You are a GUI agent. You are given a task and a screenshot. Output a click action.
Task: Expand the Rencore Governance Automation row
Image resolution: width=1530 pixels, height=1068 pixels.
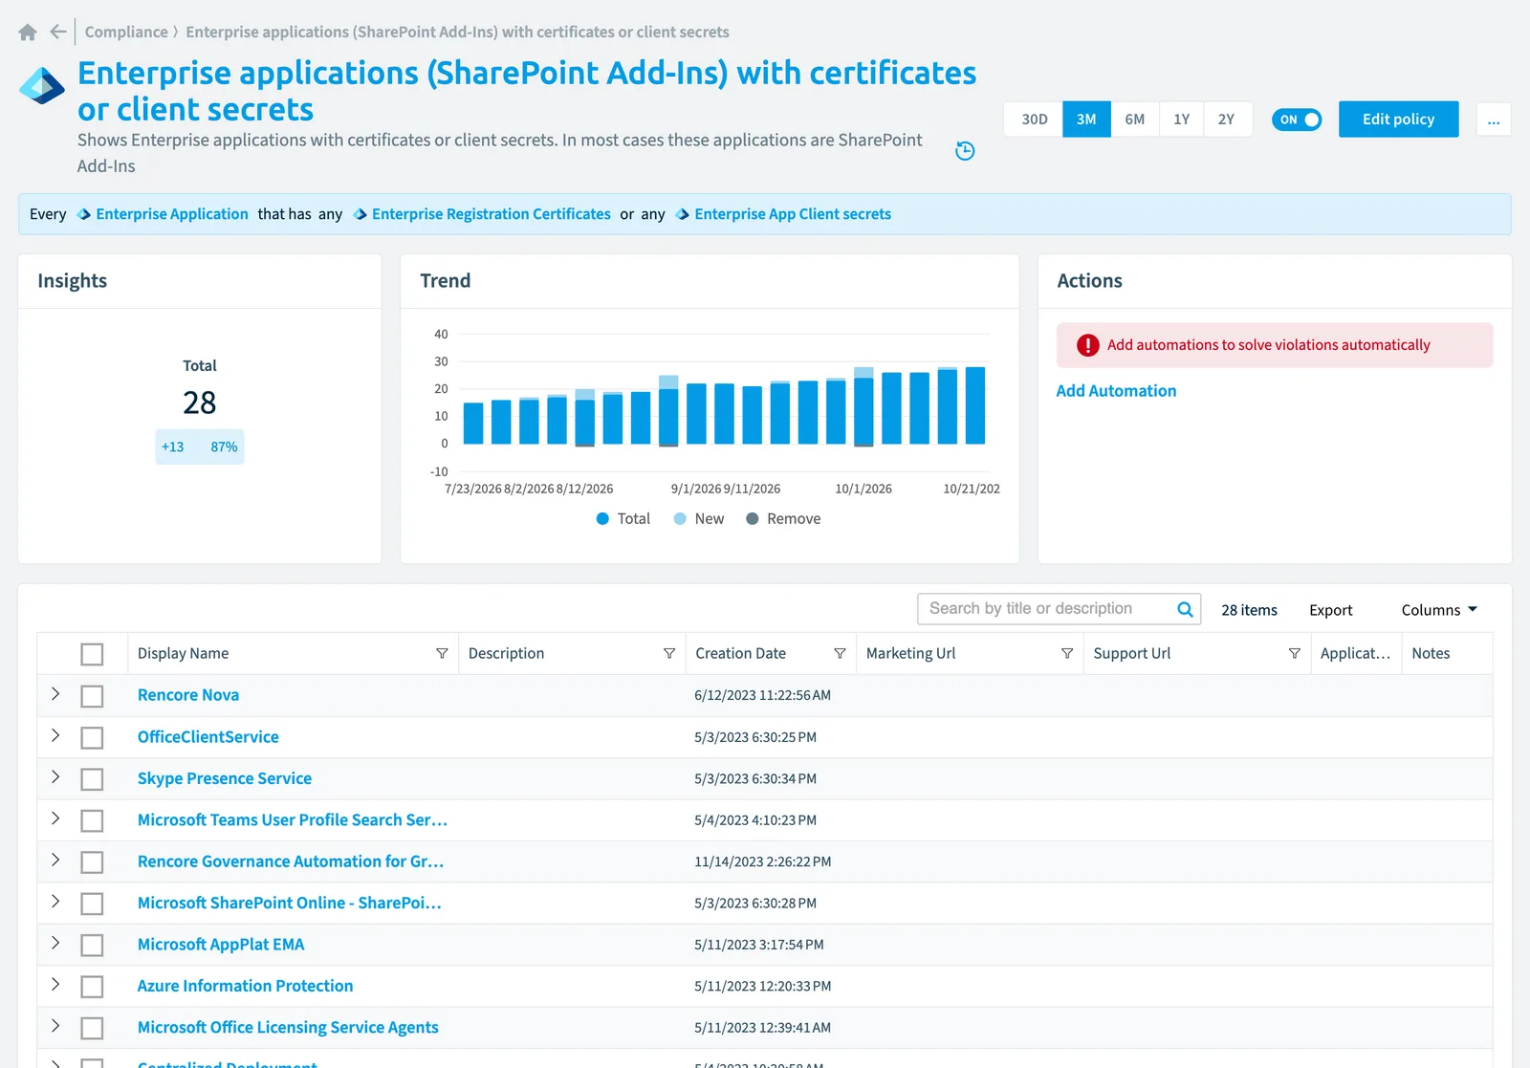click(x=55, y=860)
